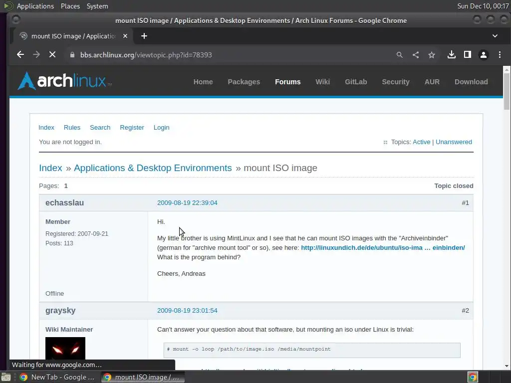Open the forum Rules link
The height and width of the screenshot is (383, 511).
click(72, 127)
